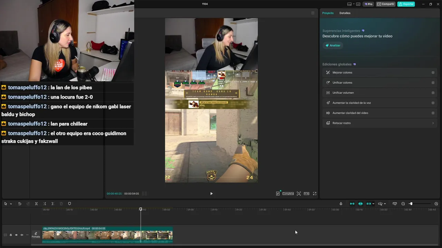Toggle the linkage icon in timeline toolbar

coord(369,204)
